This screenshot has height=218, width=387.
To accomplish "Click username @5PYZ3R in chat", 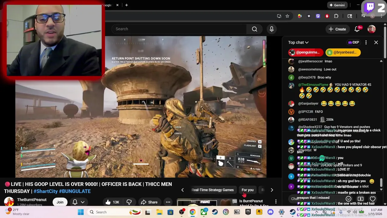I will (305, 112).
